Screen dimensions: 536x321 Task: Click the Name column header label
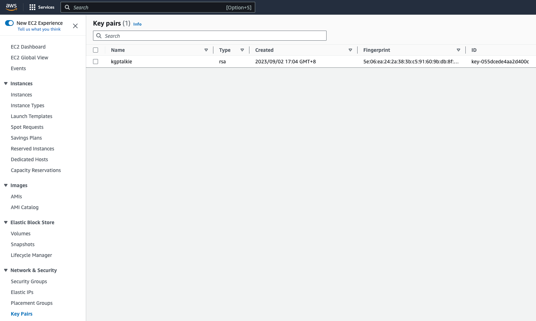tap(118, 50)
